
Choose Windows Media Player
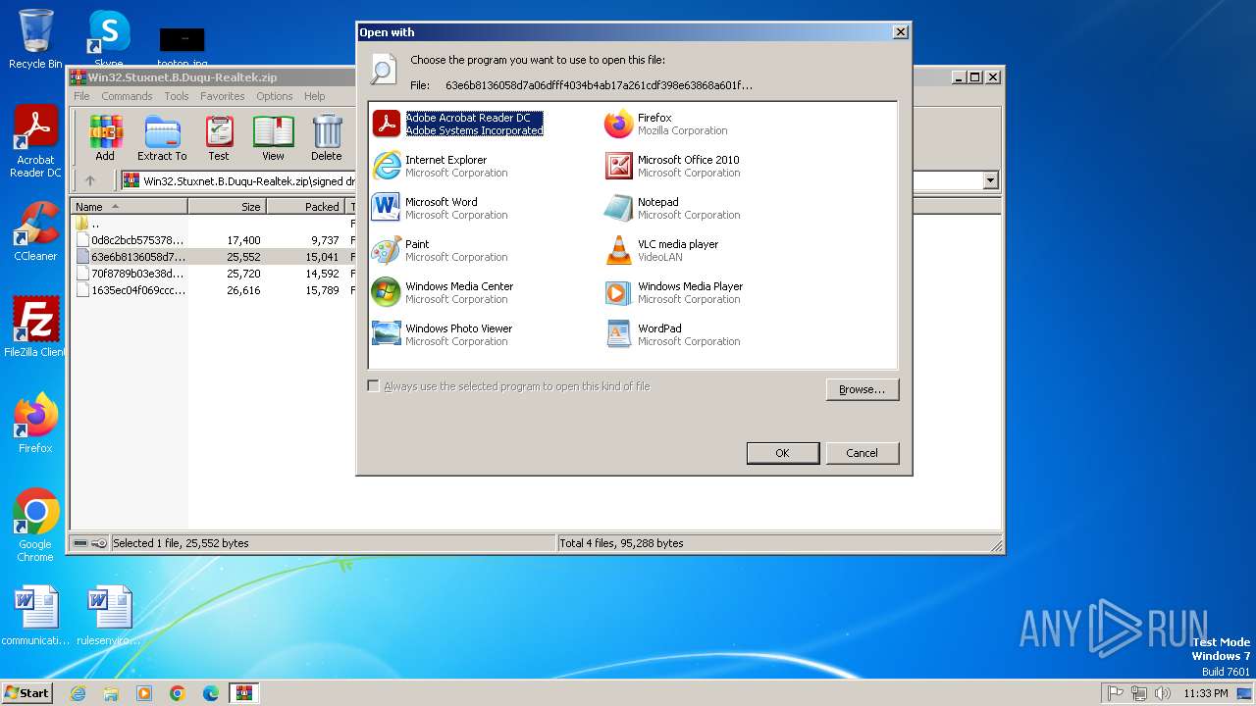pyautogui.click(x=674, y=292)
